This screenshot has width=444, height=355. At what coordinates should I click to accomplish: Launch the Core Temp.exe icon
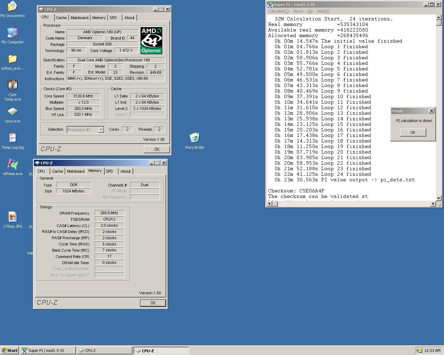click(x=12, y=85)
